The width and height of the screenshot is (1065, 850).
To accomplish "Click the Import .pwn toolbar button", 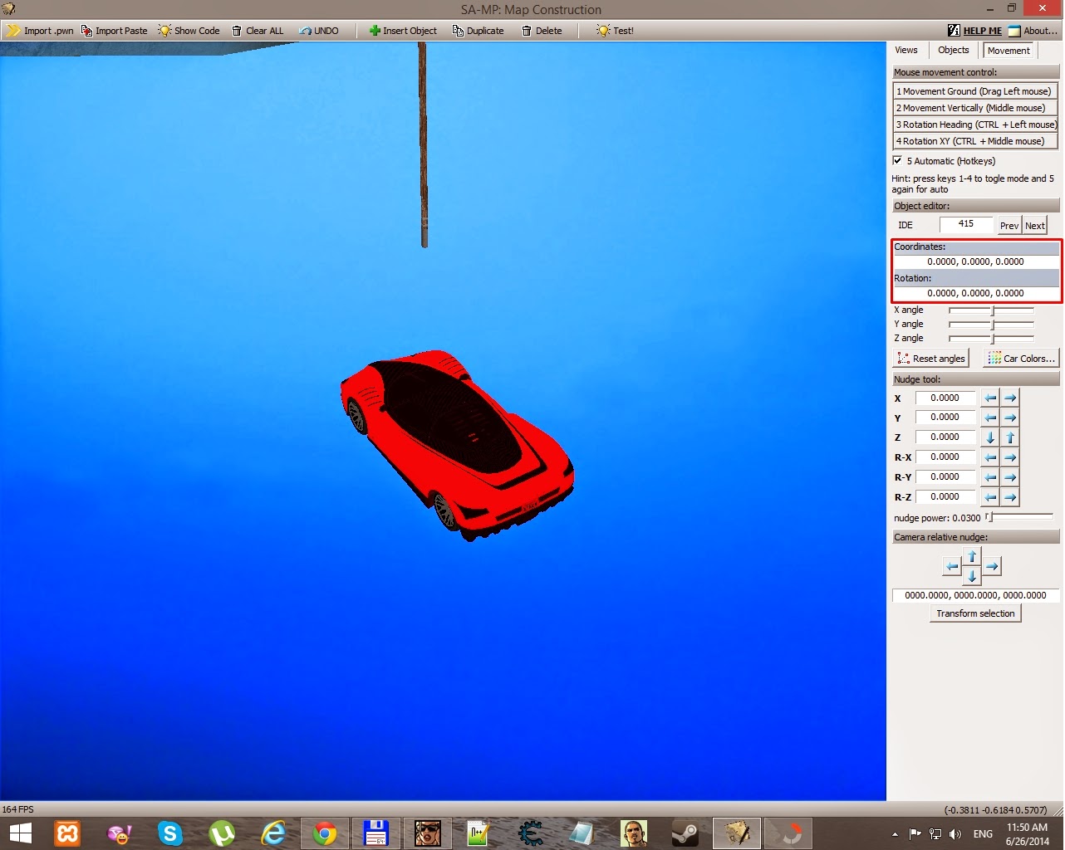I will tap(40, 31).
